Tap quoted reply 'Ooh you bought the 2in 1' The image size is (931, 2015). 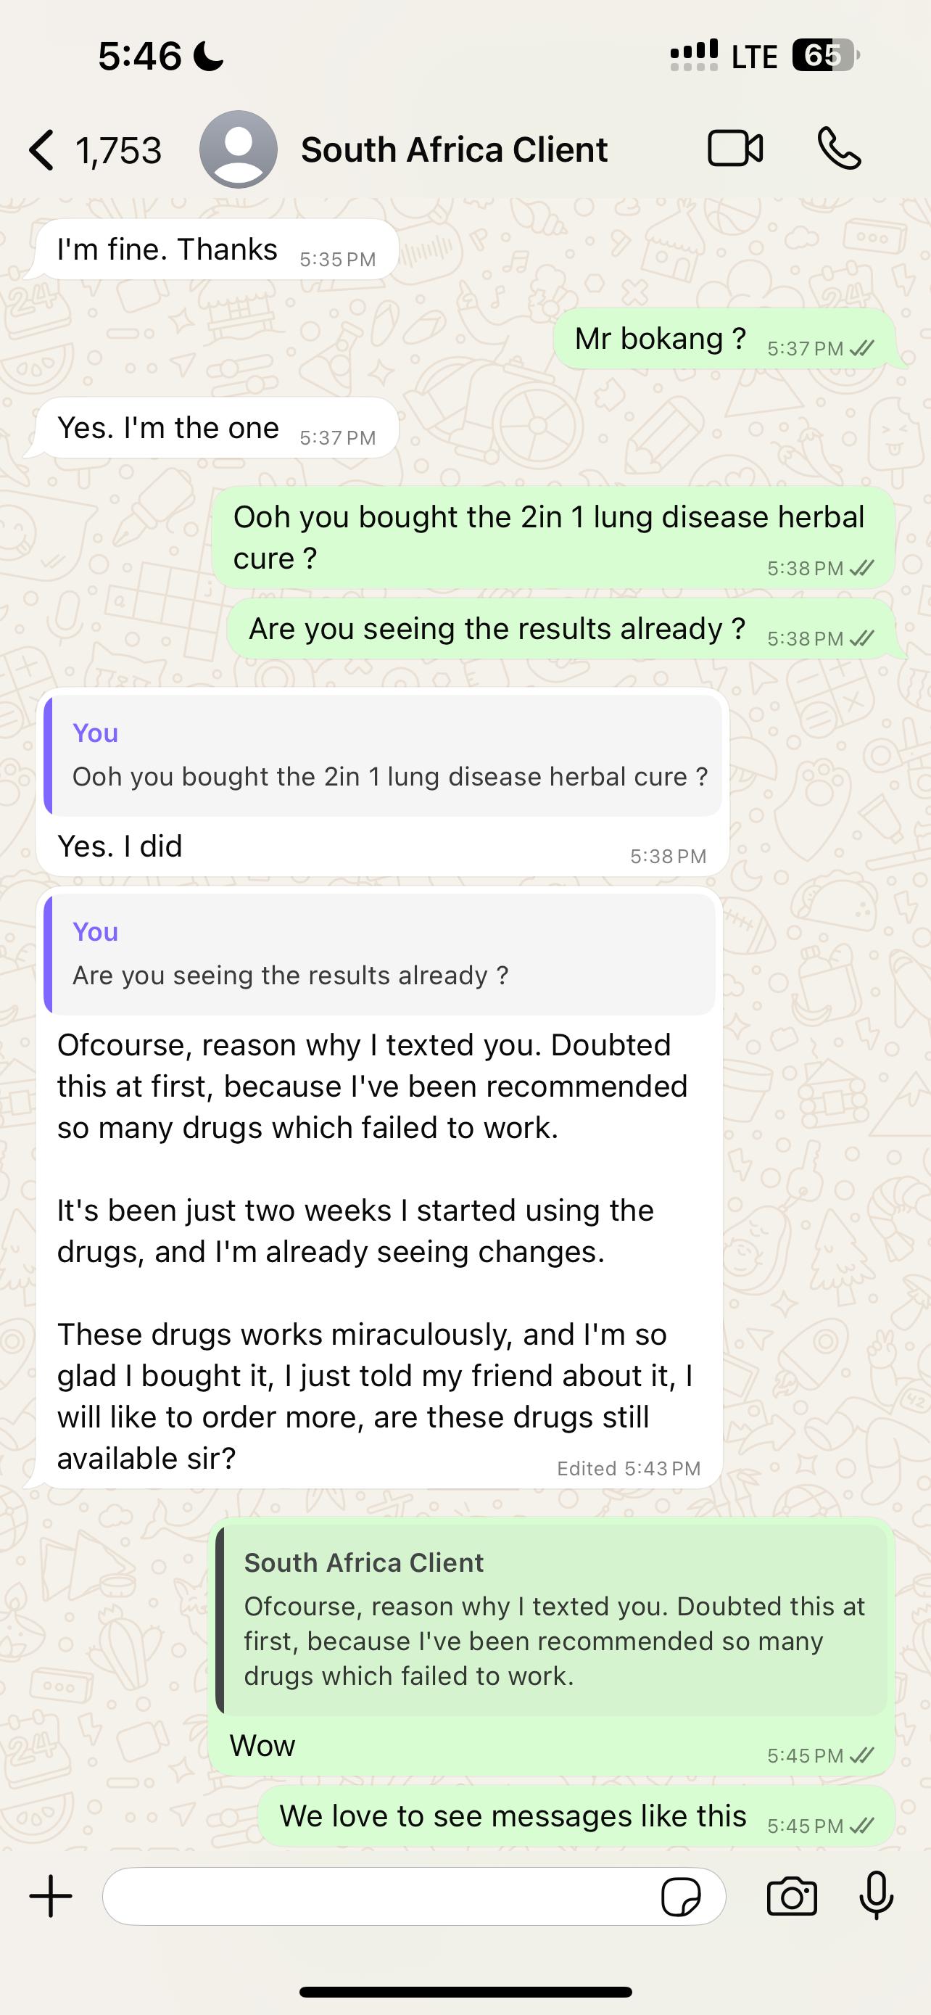pyautogui.click(x=383, y=756)
